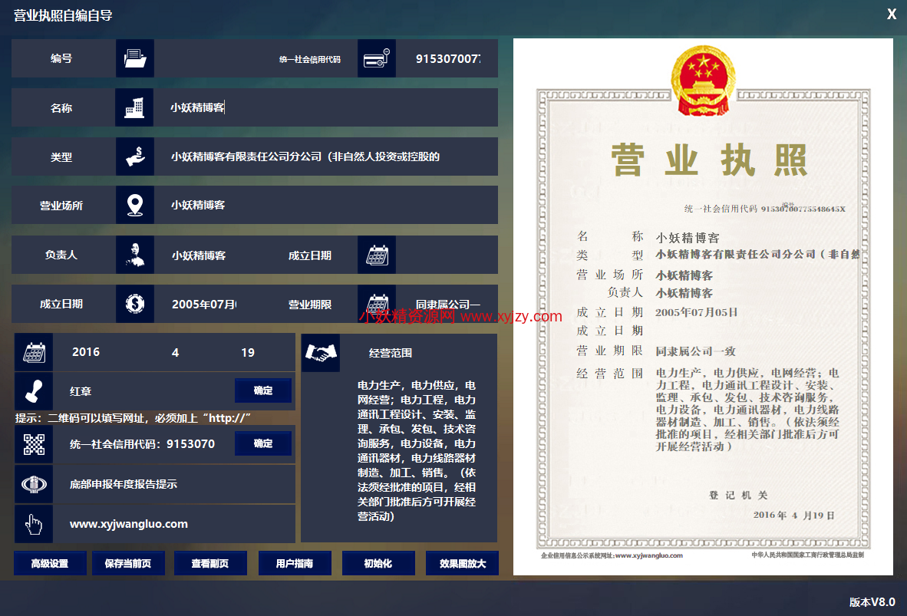
Task: Click the hand pointer icon beside the website address
Action: pyautogui.click(x=34, y=524)
